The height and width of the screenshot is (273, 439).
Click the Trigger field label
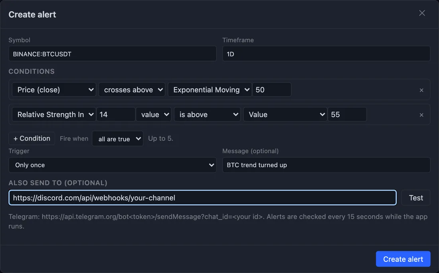(19, 151)
